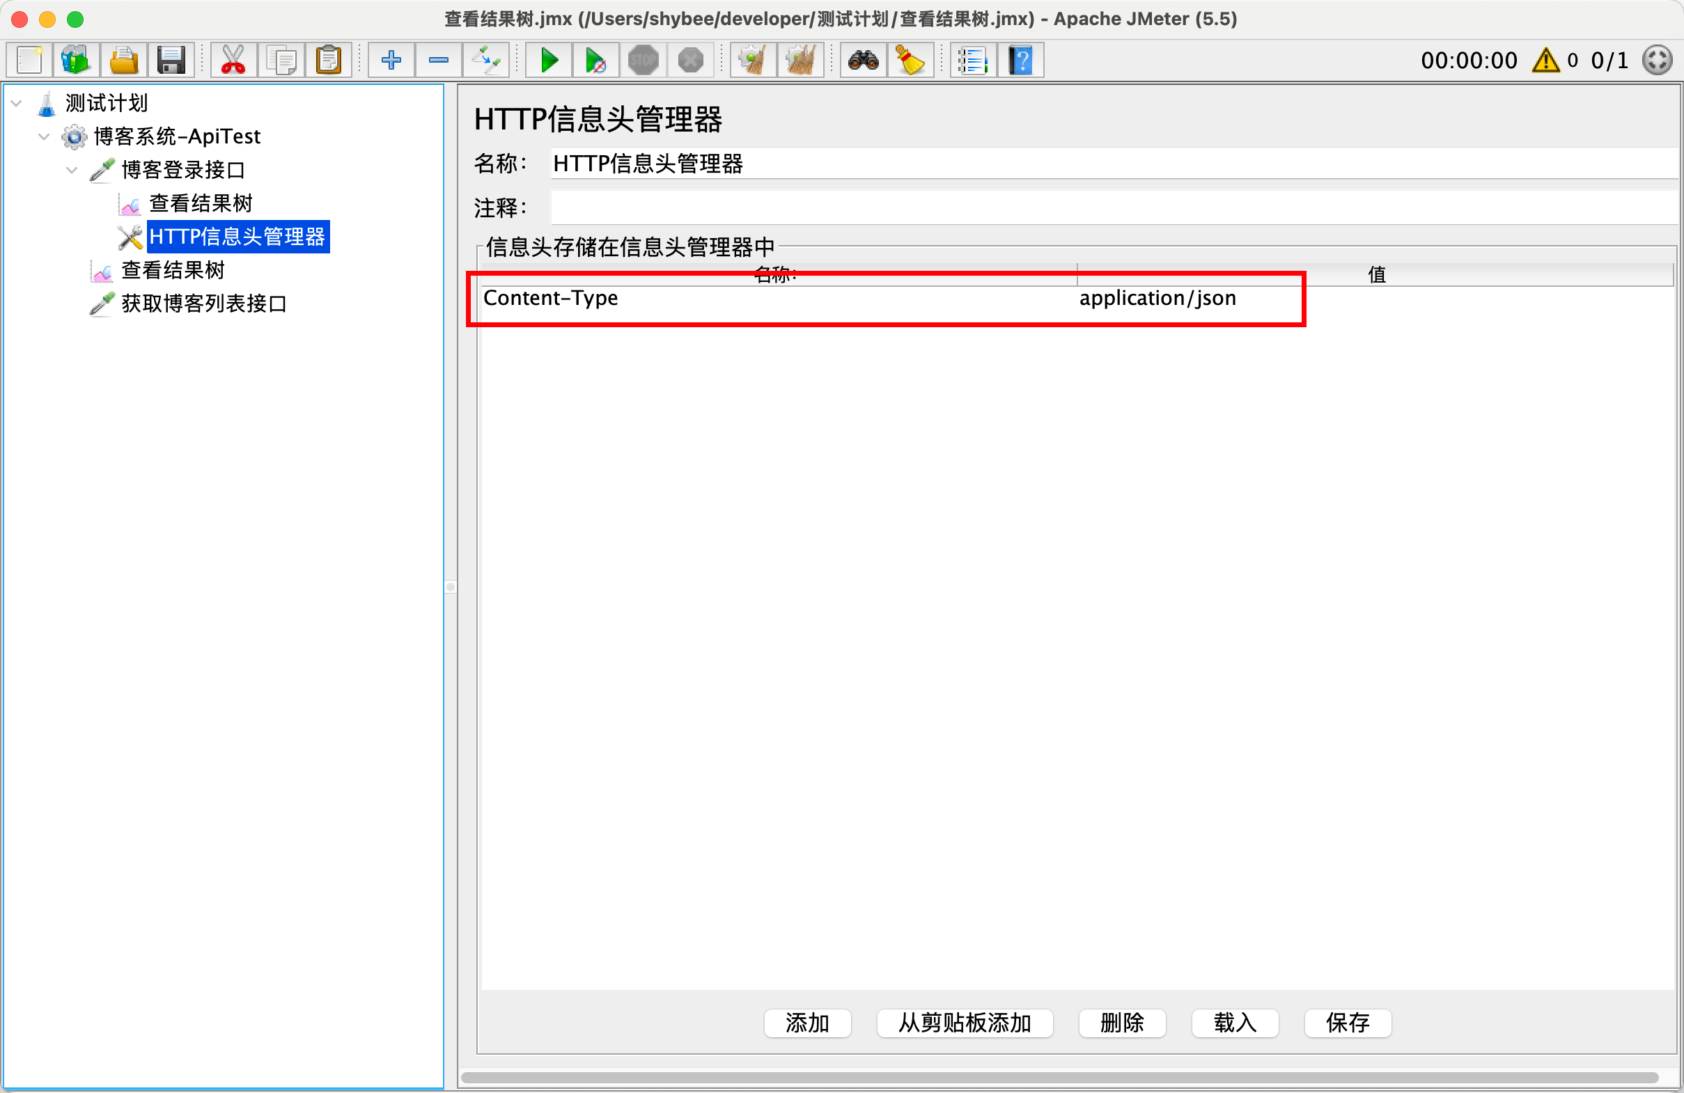The width and height of the screenshot is (1684, 1093).
Task: Click the 00:00:00 elapsed timer
Action: (x=1469, y=61)
